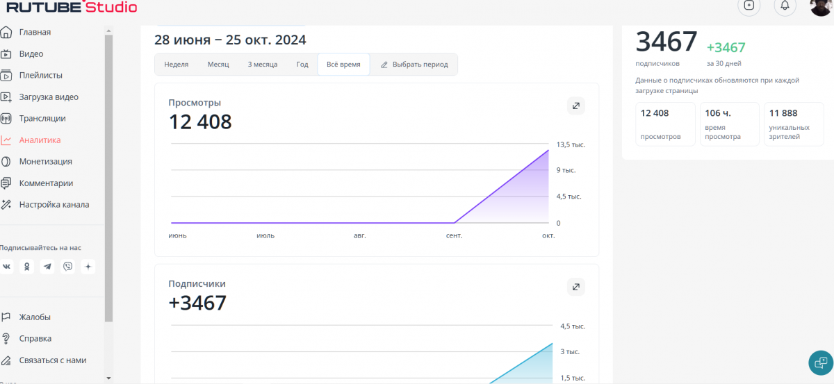Open the Viber social icon
This screenshot has height=384, width=834.
tap(67, 267)
